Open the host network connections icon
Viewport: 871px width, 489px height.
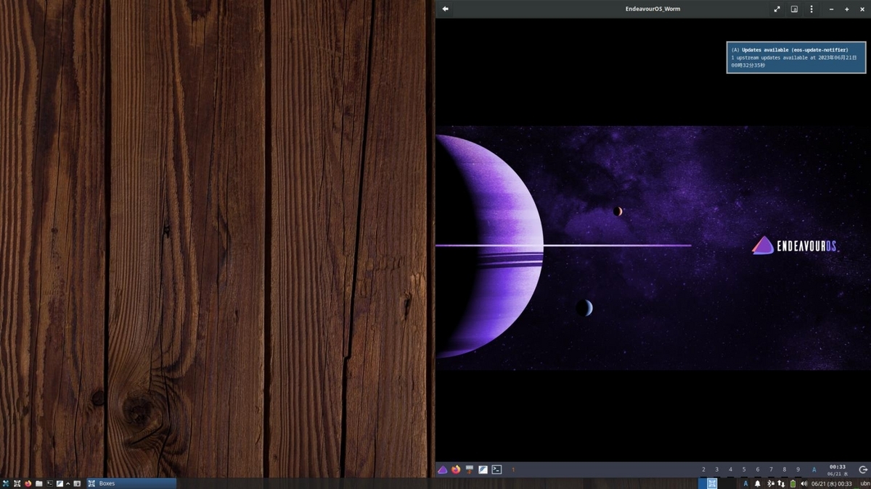(781, 483)
